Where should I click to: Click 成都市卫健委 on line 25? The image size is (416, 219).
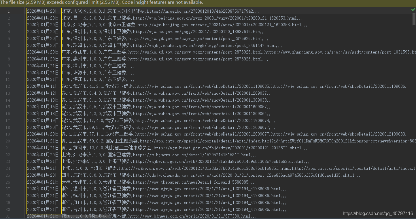tap(117, 175)
